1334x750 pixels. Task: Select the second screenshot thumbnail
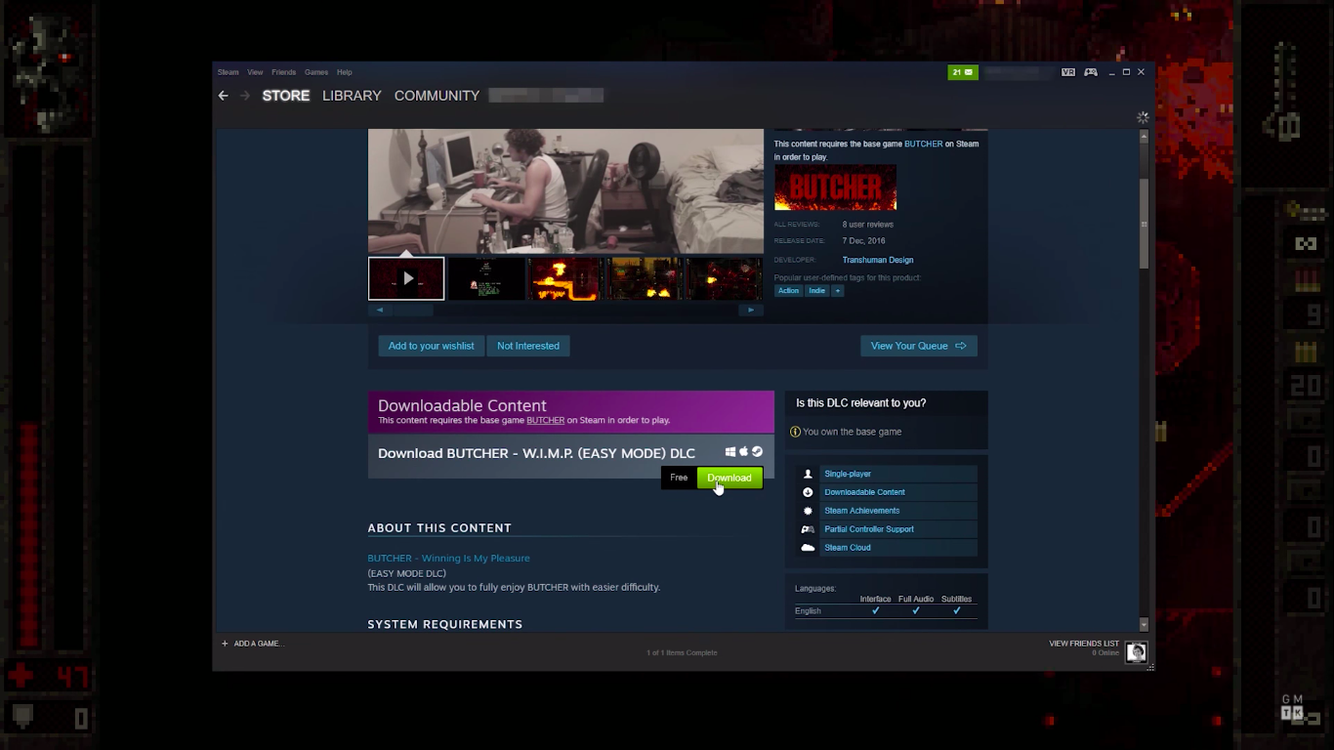(486, 279)
